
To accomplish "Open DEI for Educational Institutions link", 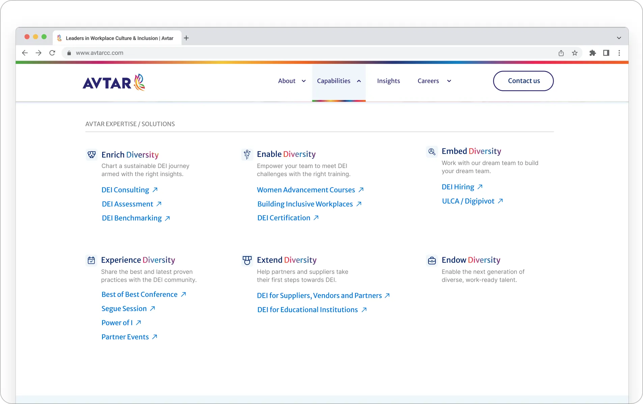I will (307, 310).
